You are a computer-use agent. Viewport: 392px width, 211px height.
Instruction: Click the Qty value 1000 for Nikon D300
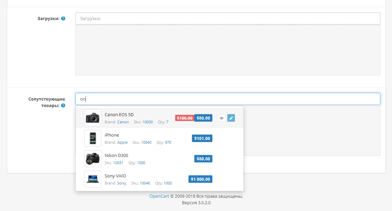[x=141, y=163]
